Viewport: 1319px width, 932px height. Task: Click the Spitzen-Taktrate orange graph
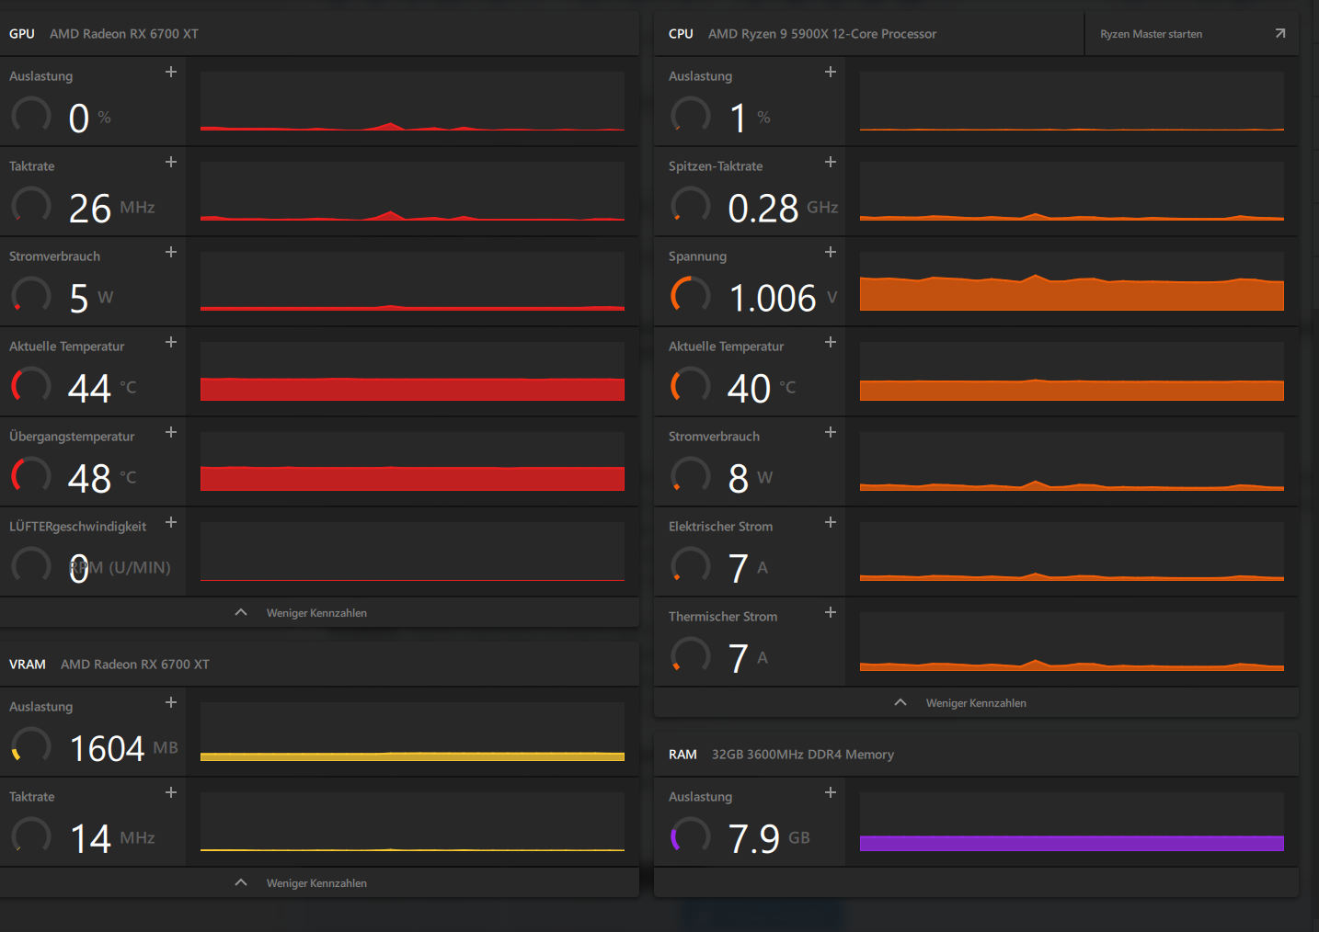click(1072, 191)
